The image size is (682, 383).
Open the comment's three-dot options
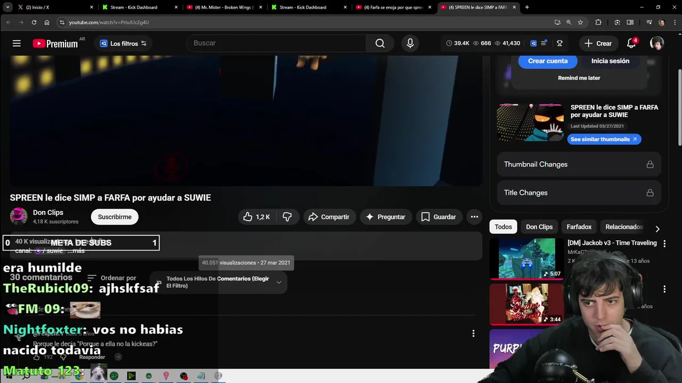tap(473, 334)
